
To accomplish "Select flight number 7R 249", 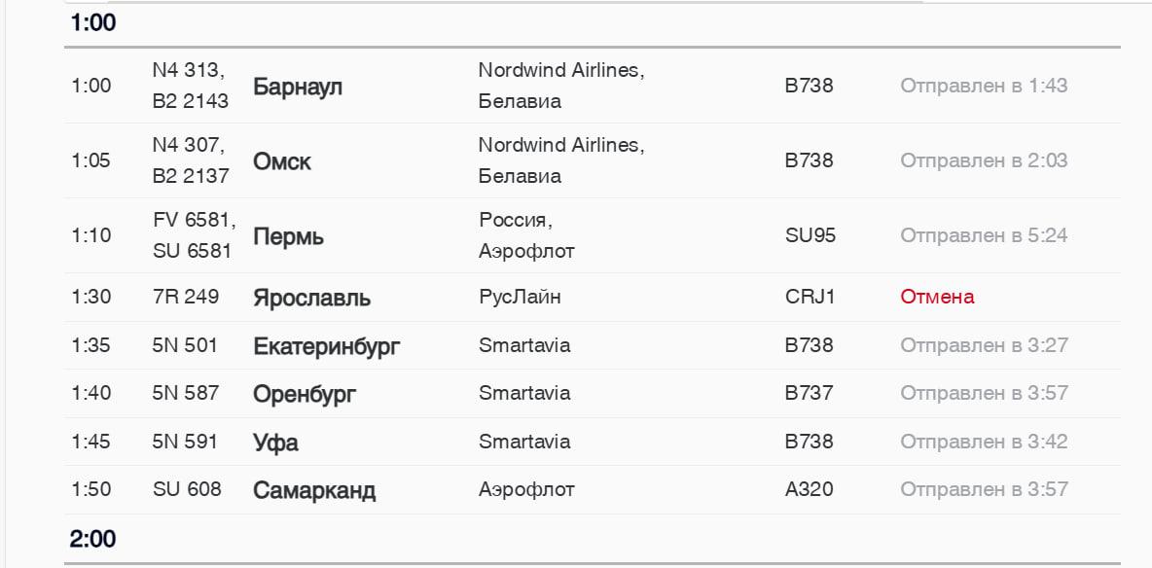I will [x=186, y=297].
